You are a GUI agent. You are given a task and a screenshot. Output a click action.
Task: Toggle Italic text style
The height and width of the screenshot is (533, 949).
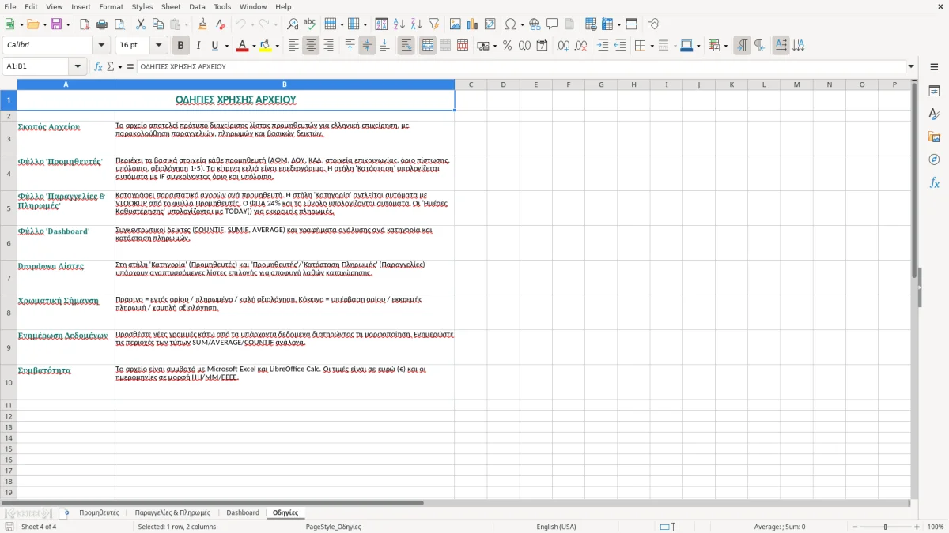198,46
